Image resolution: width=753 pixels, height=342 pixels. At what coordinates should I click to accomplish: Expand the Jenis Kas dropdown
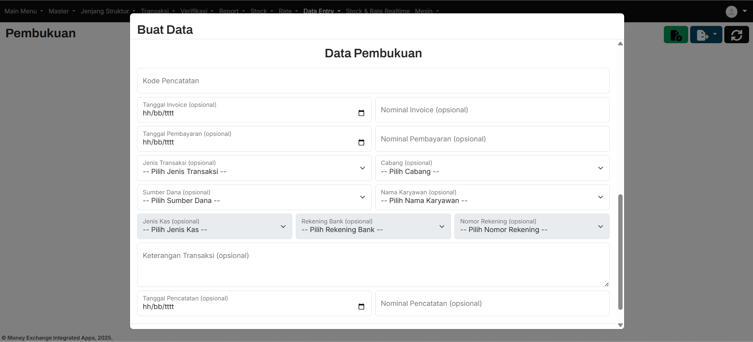[214, 226]
